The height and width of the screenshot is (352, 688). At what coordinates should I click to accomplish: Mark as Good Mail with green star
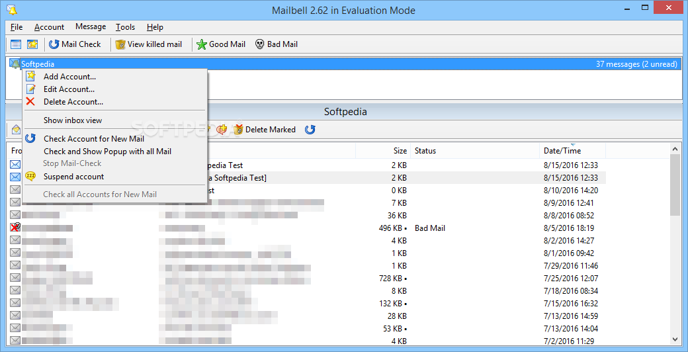tap(221, 44)
